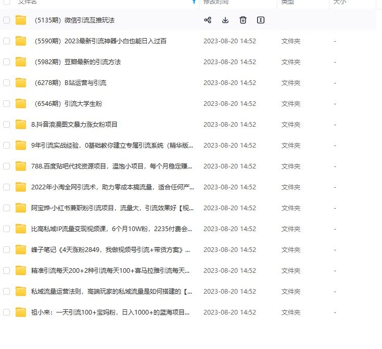Check the box for 788.百度贴吧代找资源项目
382x349 pixels.
7,166
